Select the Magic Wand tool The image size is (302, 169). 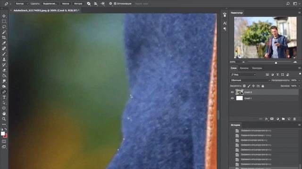tap(4, 32)
